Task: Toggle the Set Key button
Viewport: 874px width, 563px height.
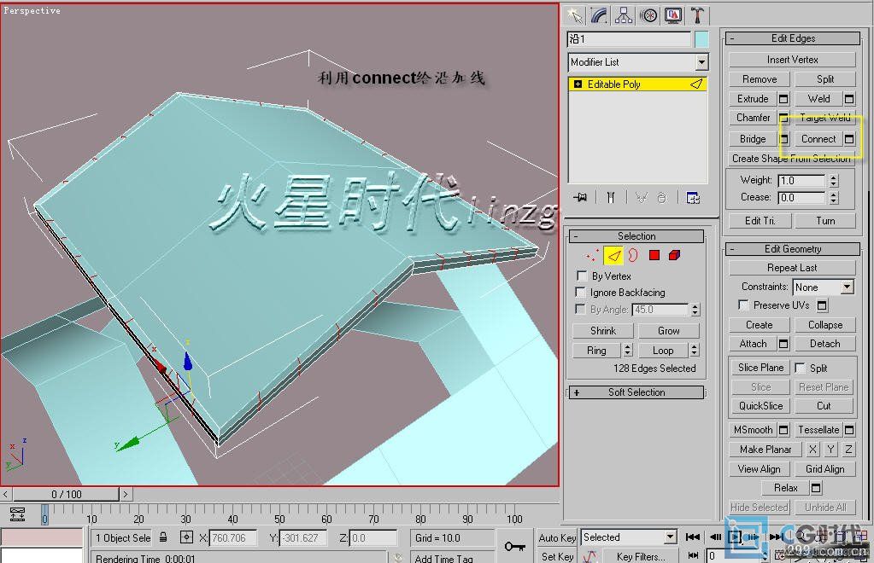Action: click(x=557, y=556)
